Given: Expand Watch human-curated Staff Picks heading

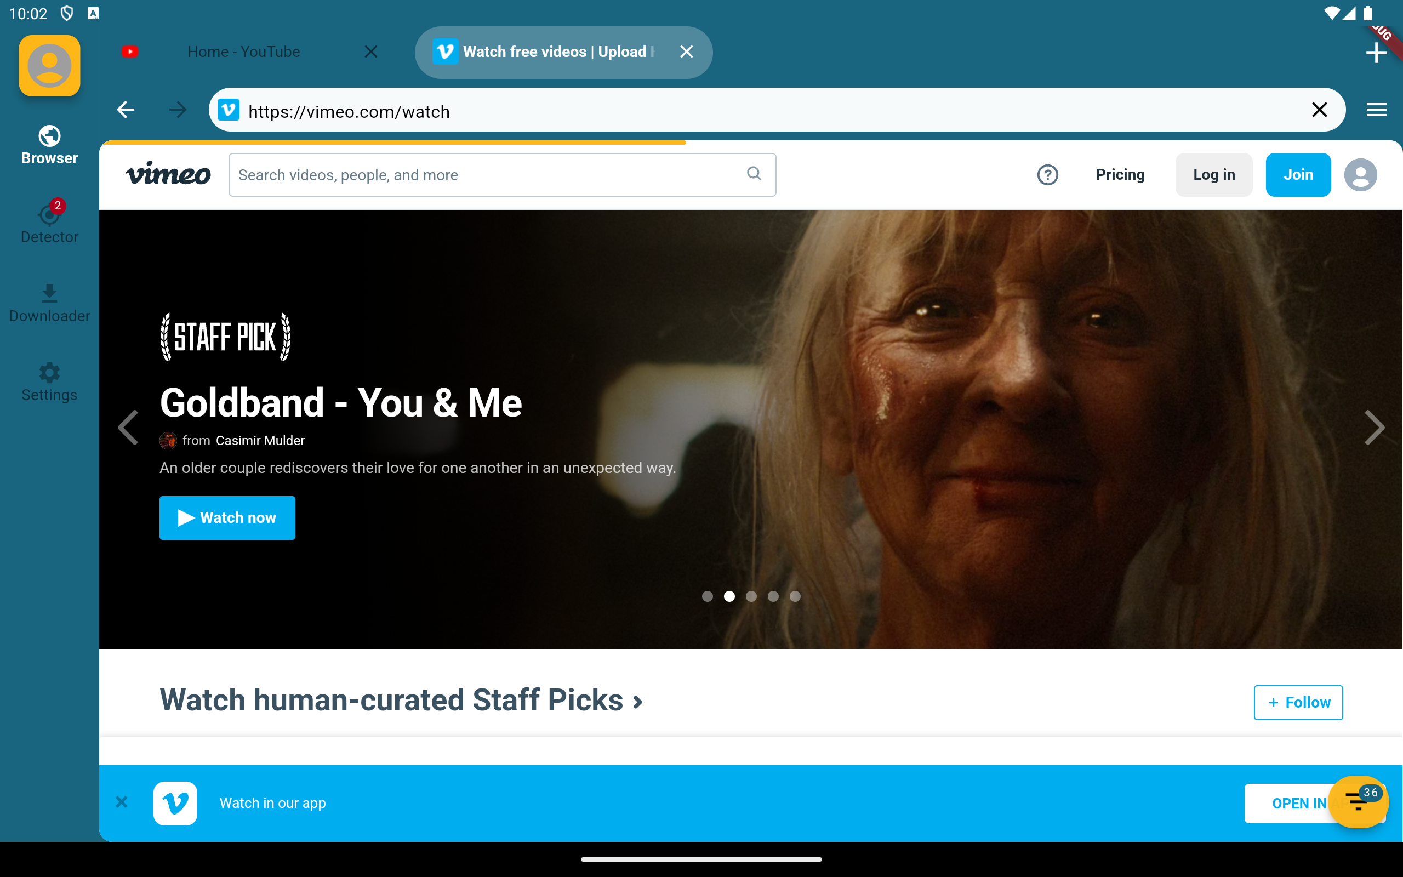Looking at the screenshot, I should pyautogui.click(x=401, y=700).
